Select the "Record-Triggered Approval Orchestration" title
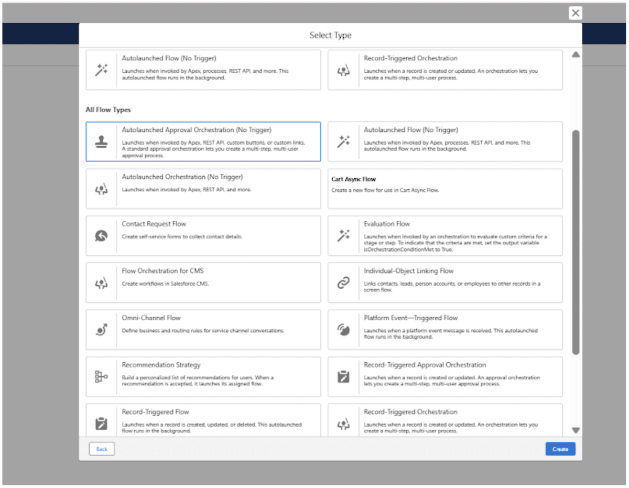The image size is (629, 488). pos(425,365)
